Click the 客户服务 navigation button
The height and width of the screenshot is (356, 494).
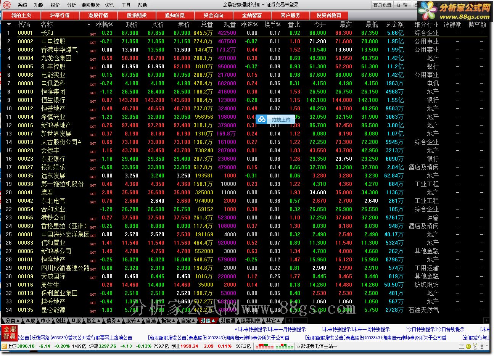(x=290, y=16)
